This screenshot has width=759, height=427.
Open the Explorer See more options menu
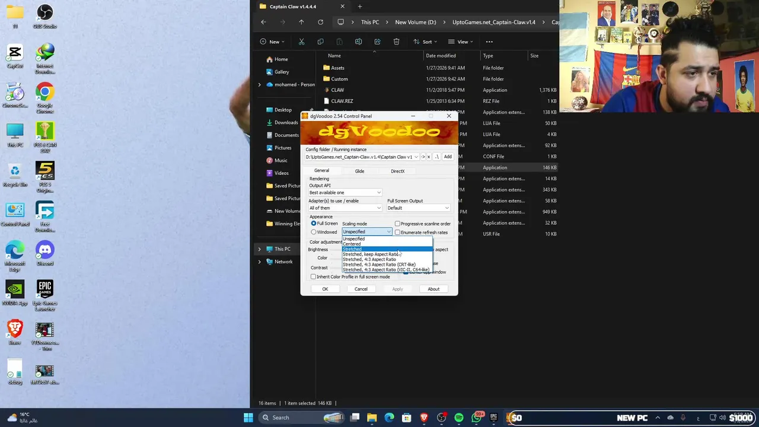489,42
